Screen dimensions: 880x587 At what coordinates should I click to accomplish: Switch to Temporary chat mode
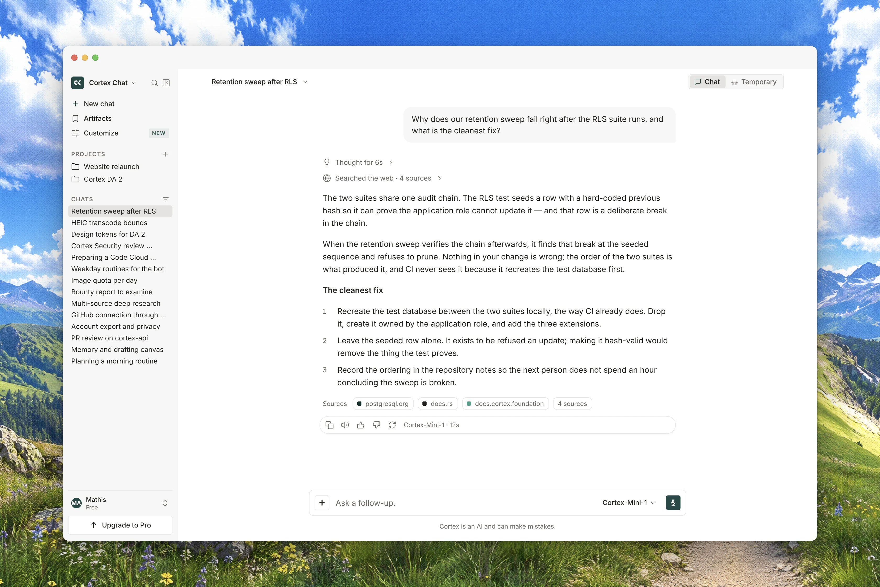754,82
